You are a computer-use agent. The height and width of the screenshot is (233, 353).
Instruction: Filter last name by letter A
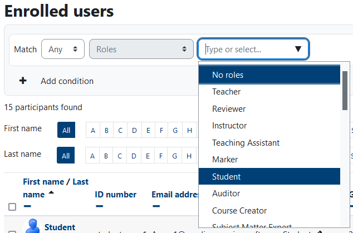[x=92, y=156]
